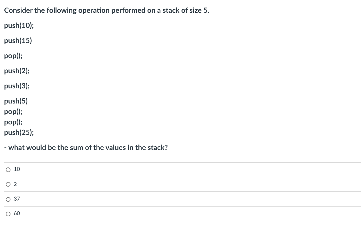361x225 pixels.
Task: Click the answer label text 60
Action: tap(17, 213)
